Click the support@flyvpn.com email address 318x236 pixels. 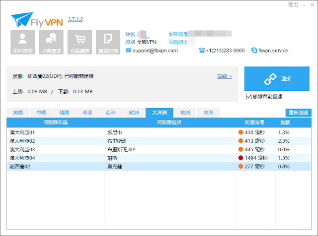click(155, 51)
